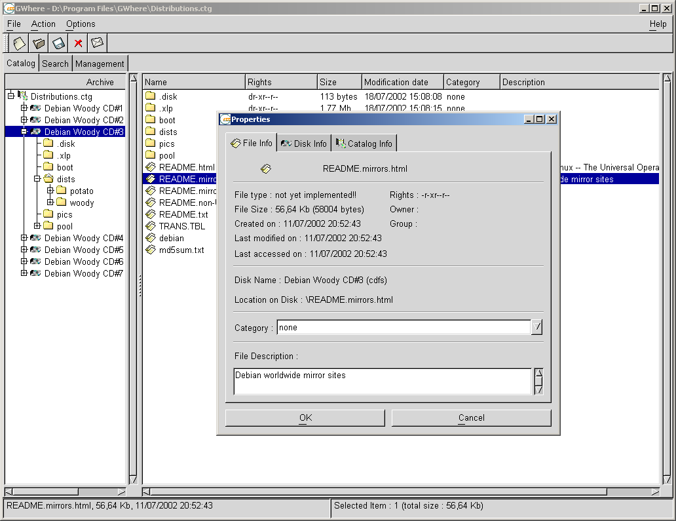Select the Debian Woody CD#3 tree label
Image resolution: width=676 pixels, height=521 pixels.
[x=84, y=132]
